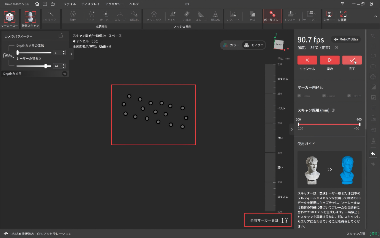Click info icon next to temperature
Screen dimensions: 380x238
point(336,48)
